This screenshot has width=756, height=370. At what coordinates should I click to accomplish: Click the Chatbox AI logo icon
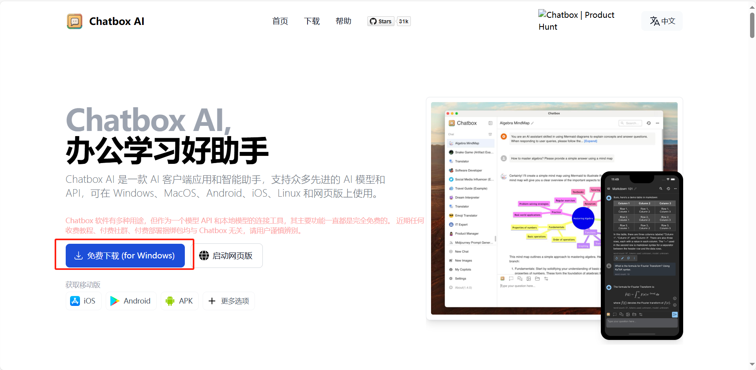74,21
